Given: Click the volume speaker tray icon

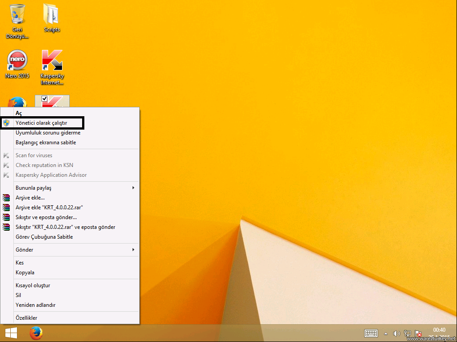Looking at the screenshot, I should (396, 333).
